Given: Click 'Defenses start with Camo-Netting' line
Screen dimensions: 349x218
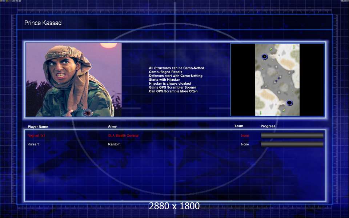Looking at the screenshot, I should (176, 76).
